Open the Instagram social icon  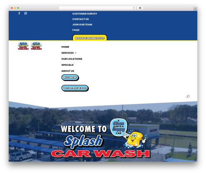point(26,13)
